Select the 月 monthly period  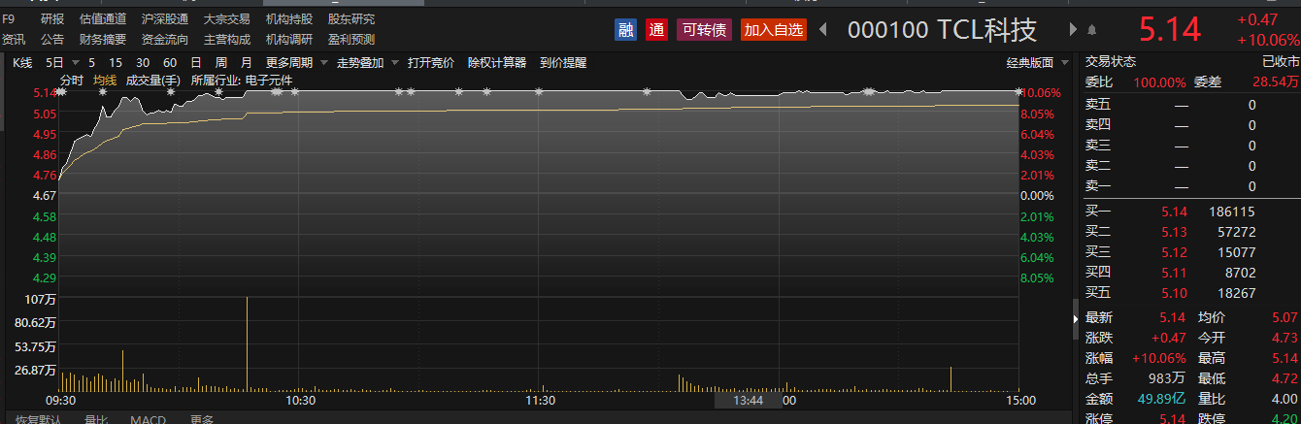[247, 62]
